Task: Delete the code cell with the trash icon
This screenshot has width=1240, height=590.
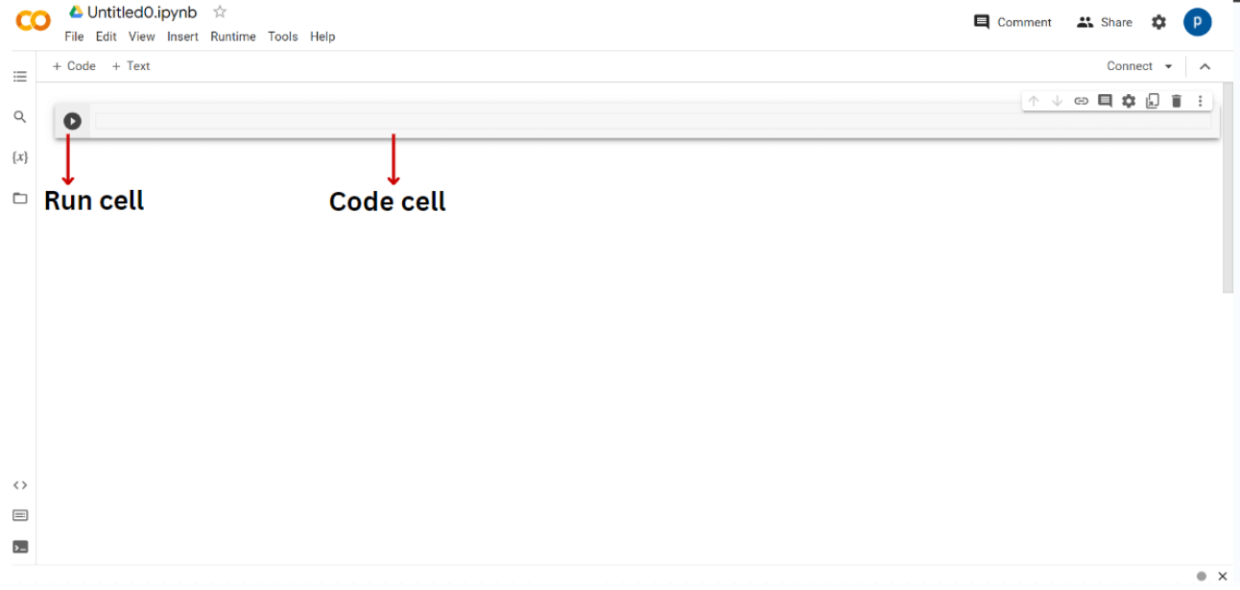Action: 1177,100
